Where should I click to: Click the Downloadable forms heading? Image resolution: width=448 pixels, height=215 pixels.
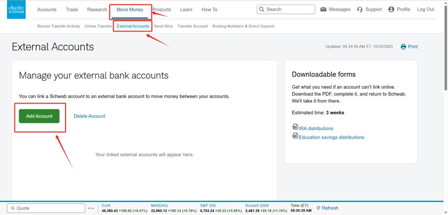point(324,74)
